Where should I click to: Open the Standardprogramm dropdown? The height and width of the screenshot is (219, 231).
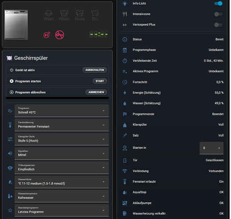[62, 210]
